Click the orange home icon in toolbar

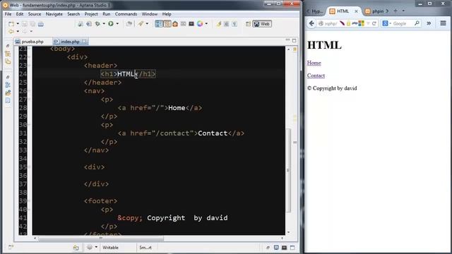click(175, 24)
